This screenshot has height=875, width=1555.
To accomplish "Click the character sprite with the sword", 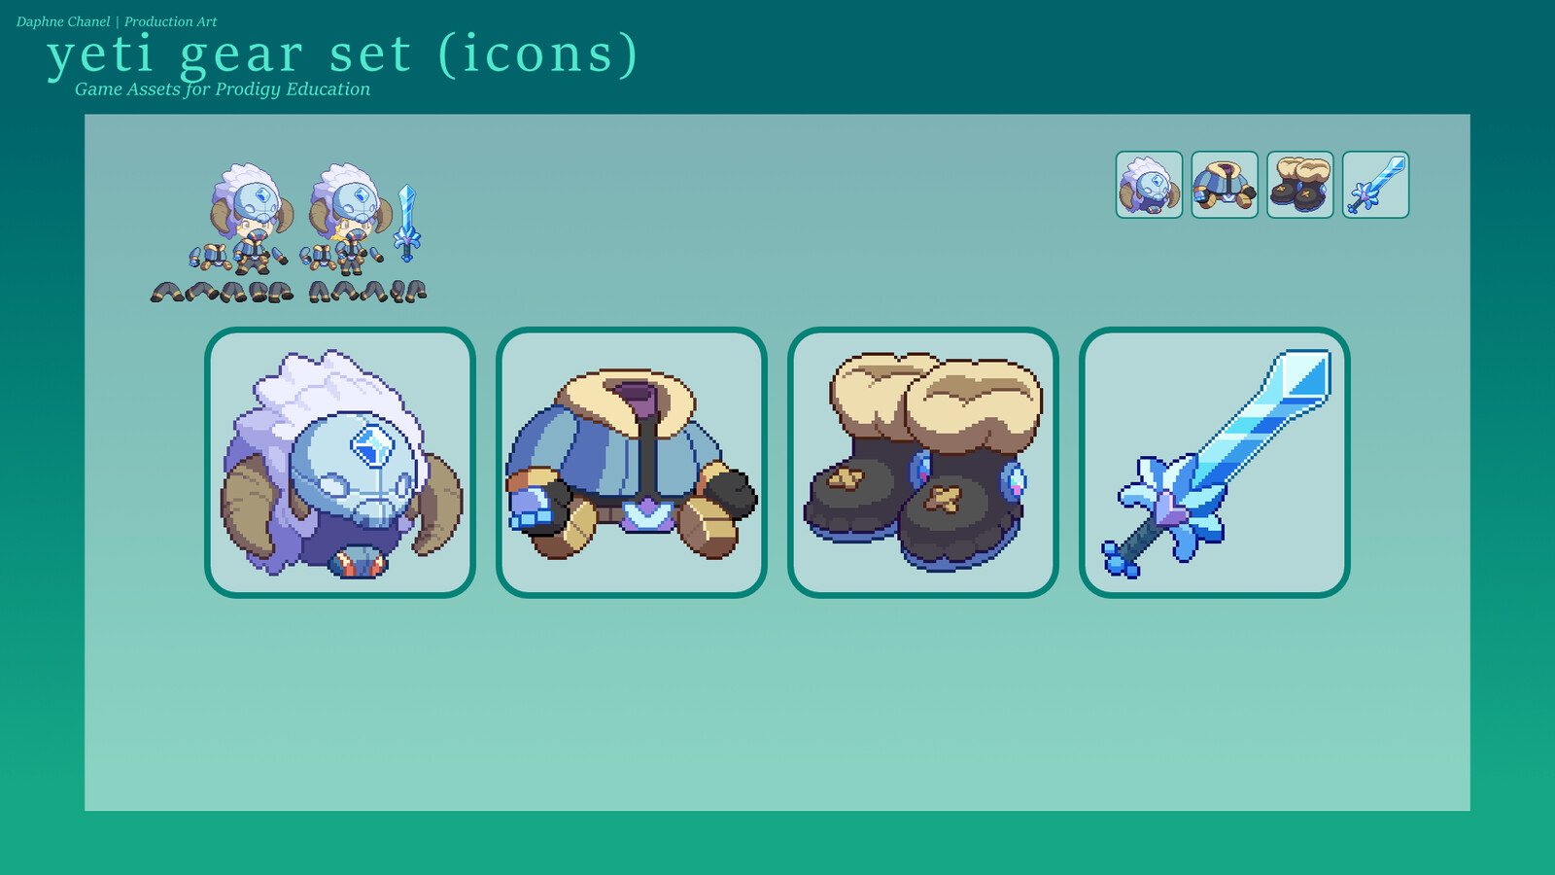I will [348, 220].
